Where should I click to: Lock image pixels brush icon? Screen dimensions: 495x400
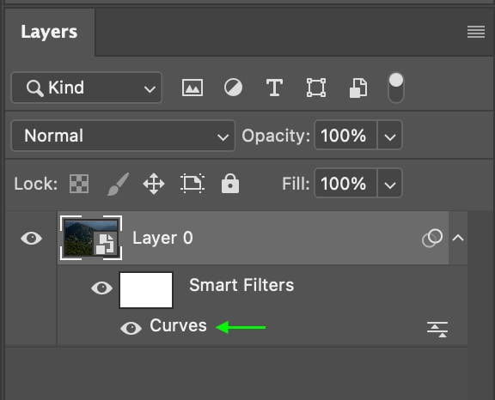[118, 184]
